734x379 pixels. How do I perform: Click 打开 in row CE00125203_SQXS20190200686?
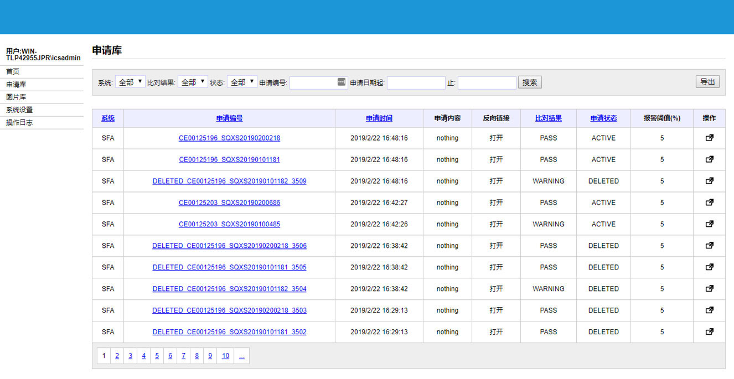pyautogui.click(x=496, y=203)
